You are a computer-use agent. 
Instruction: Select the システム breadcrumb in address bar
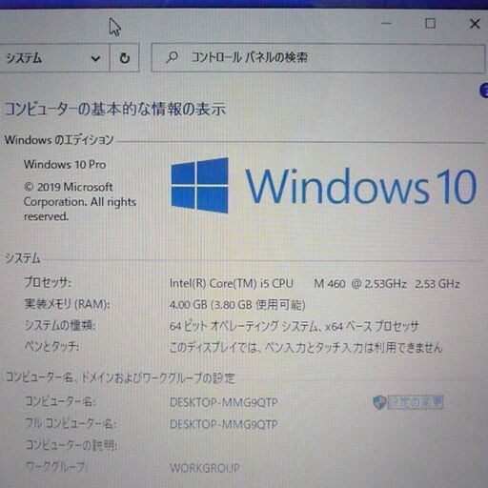click(x=24, y=58)
